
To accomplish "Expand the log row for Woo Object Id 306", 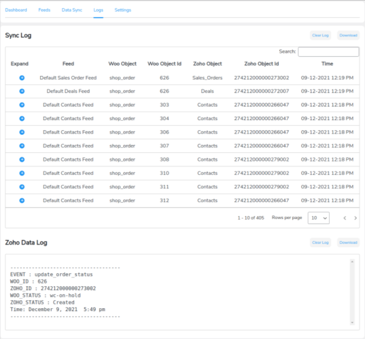I will click(21, 132).
